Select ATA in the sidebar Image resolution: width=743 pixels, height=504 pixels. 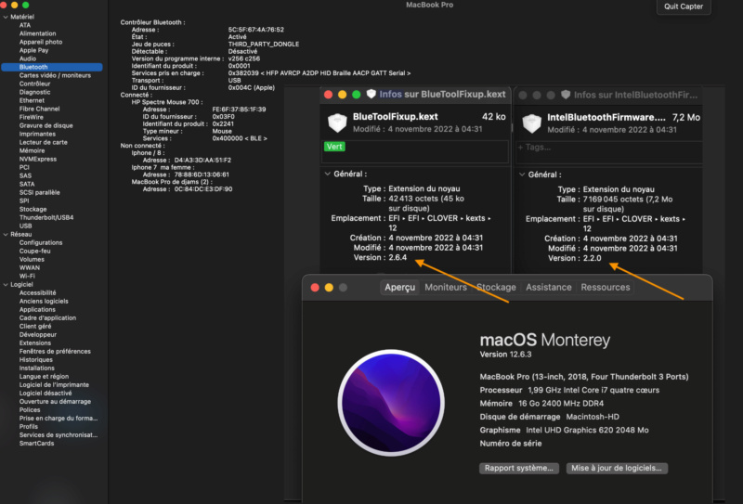[25, 26]
